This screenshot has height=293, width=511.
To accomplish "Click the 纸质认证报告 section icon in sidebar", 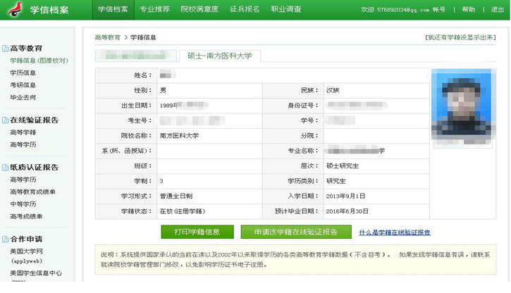I will [x=5, y=168].
